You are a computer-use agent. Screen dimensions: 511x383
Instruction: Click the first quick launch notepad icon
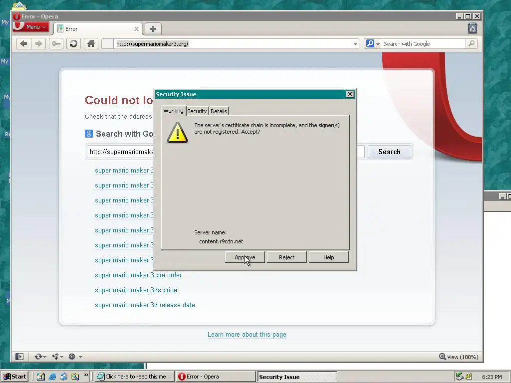click(x=41, y=377)
